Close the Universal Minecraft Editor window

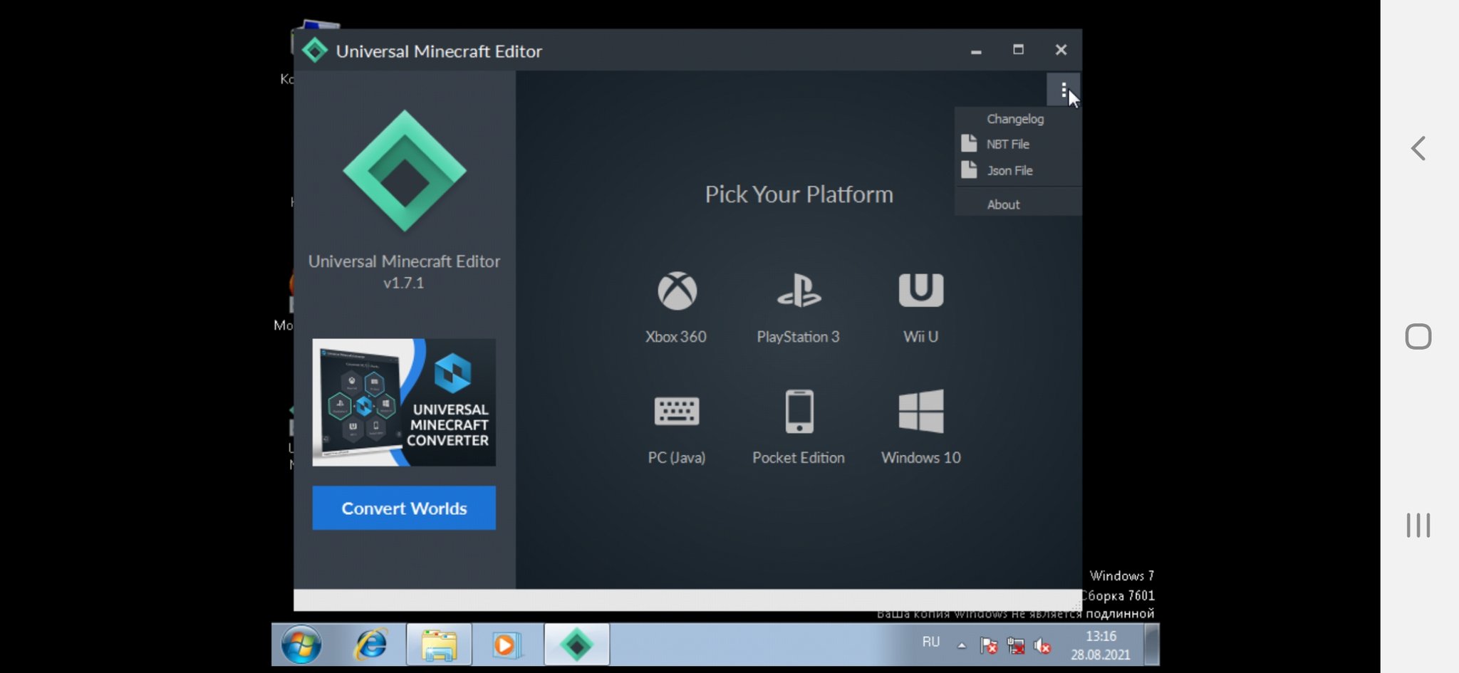click(1061, 50)
